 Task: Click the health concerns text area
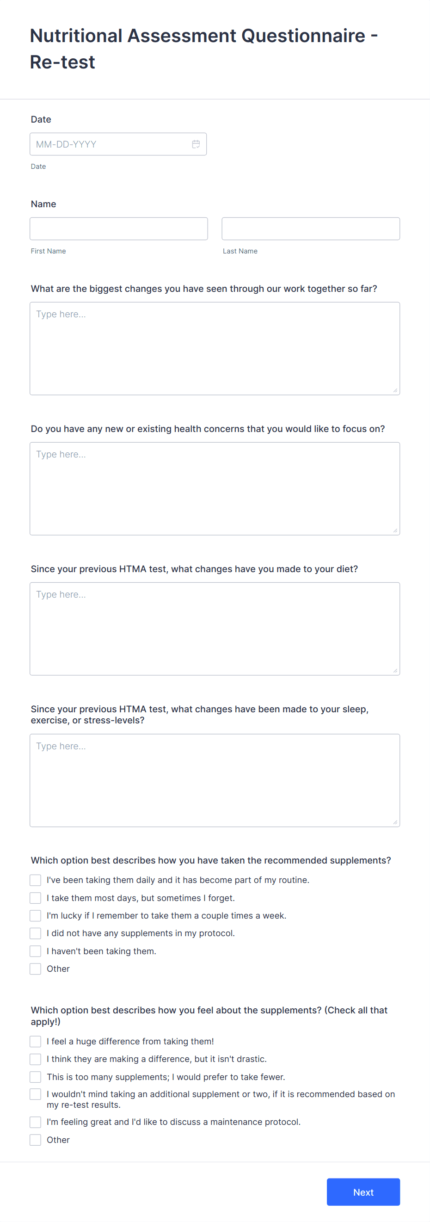click(x=215, y=488)
